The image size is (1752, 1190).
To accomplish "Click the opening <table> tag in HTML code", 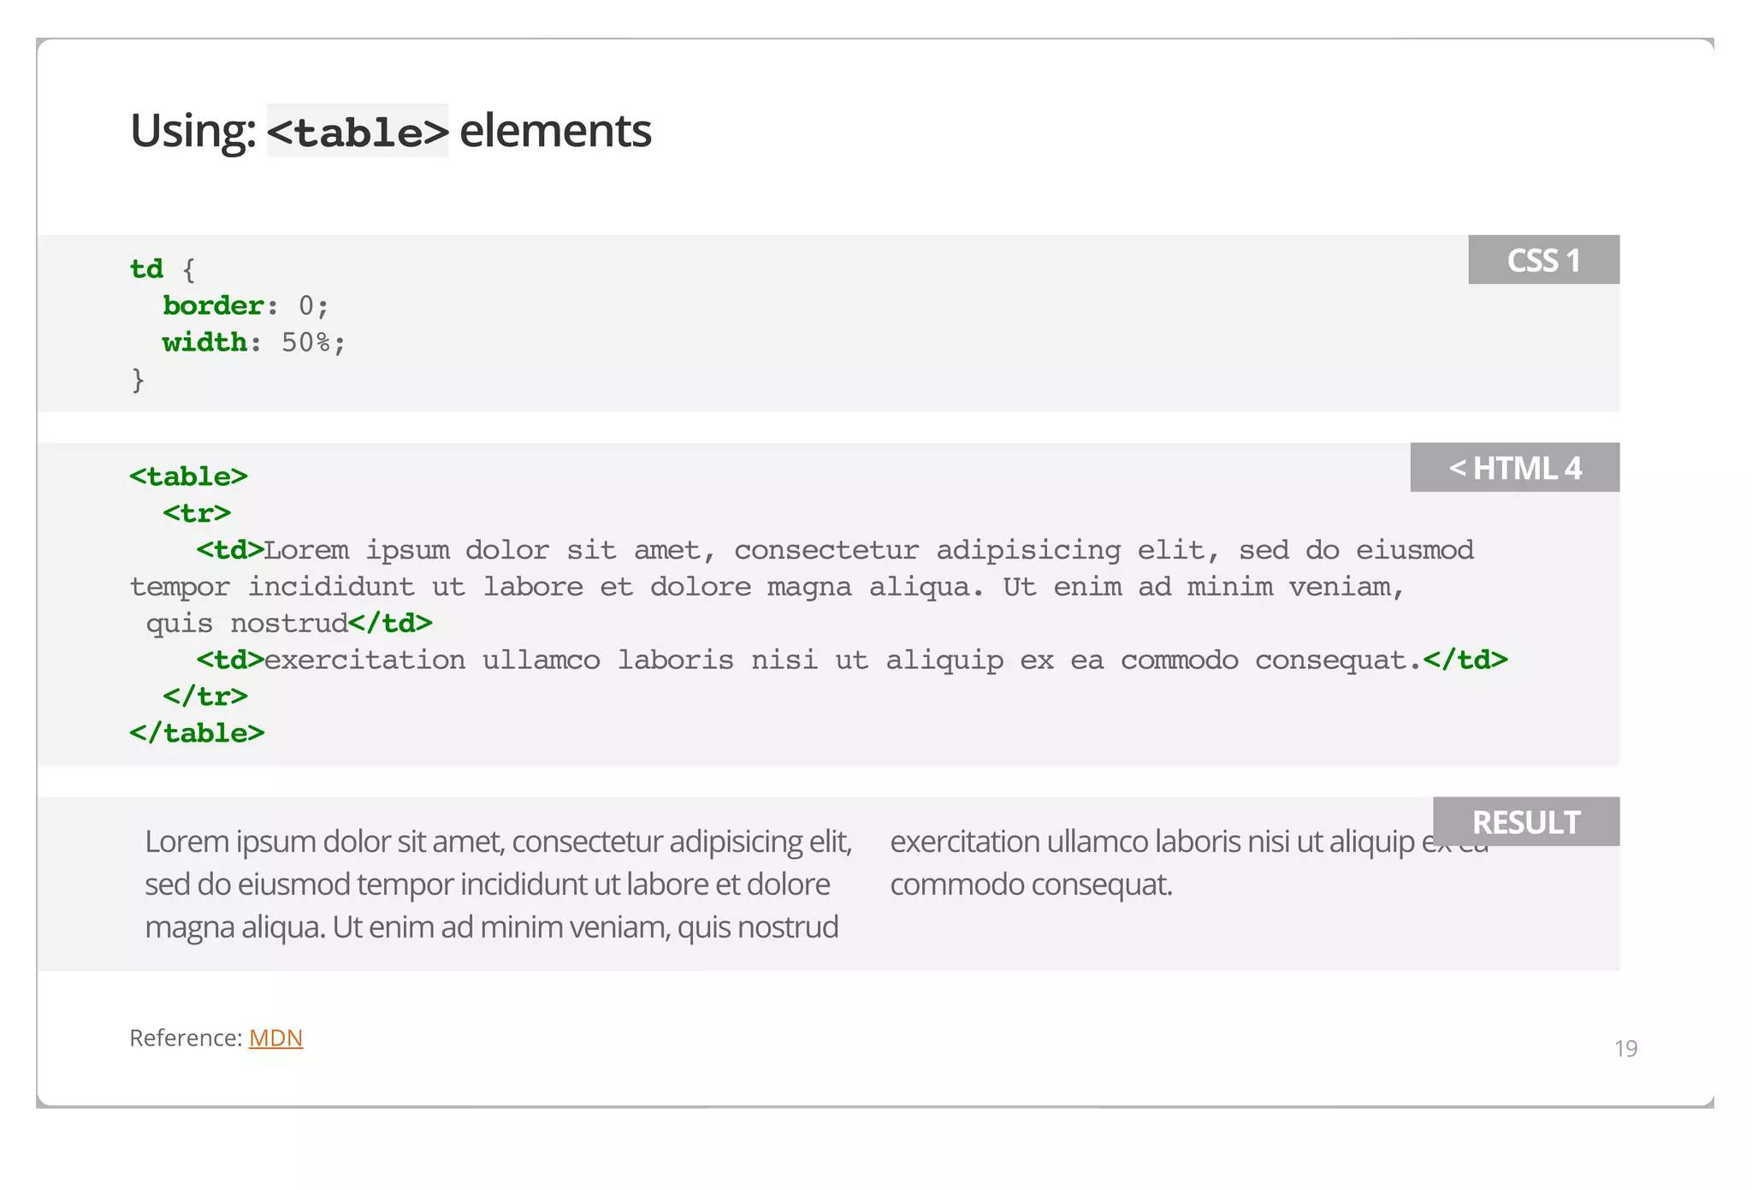I will coord(188,477).
